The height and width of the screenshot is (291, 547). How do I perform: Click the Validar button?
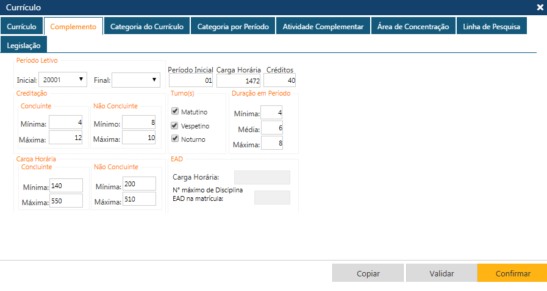[x=441, y=274]
